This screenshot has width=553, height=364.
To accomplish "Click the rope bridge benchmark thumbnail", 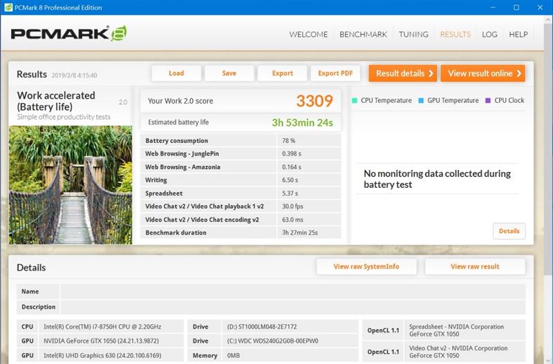I will (71, 184).
